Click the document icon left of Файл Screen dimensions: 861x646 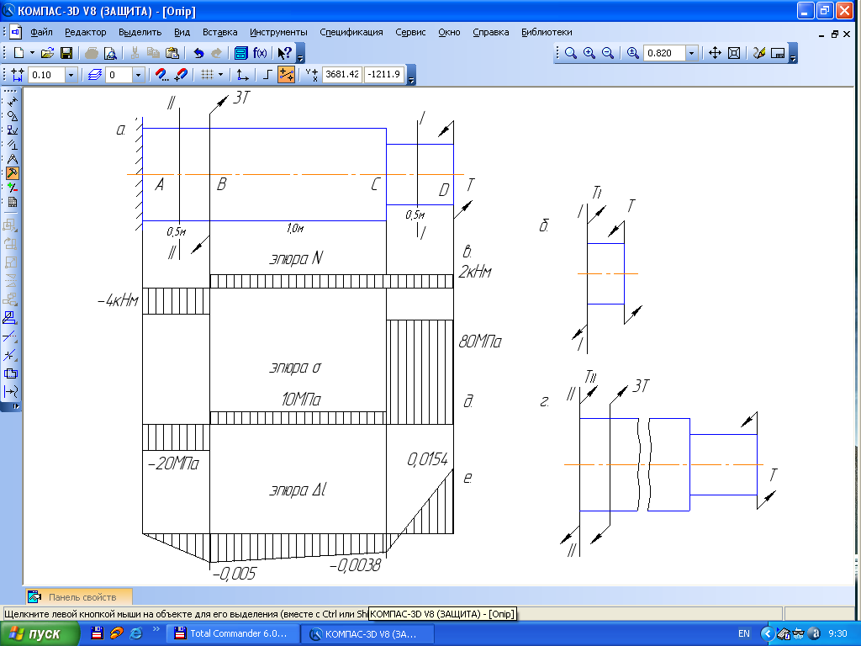click(x=16, y=33)
